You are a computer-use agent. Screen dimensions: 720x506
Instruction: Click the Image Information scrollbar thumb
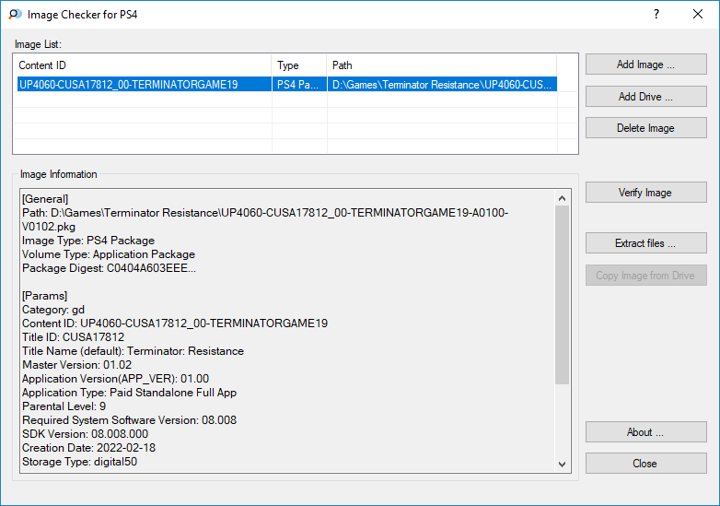click(562, 295)
